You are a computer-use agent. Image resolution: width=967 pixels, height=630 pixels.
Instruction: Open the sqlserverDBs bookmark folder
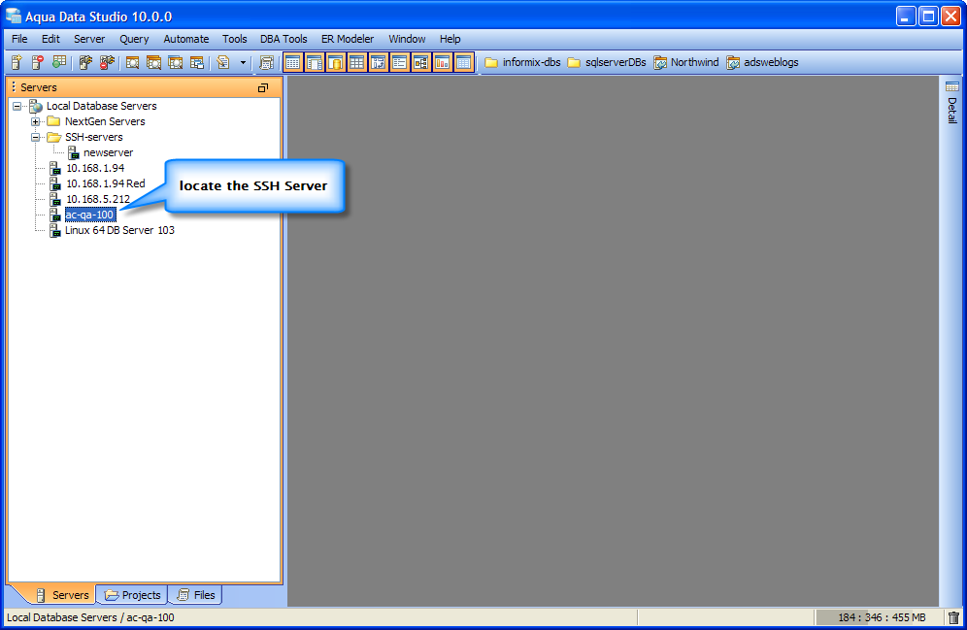tap(607, 62)
